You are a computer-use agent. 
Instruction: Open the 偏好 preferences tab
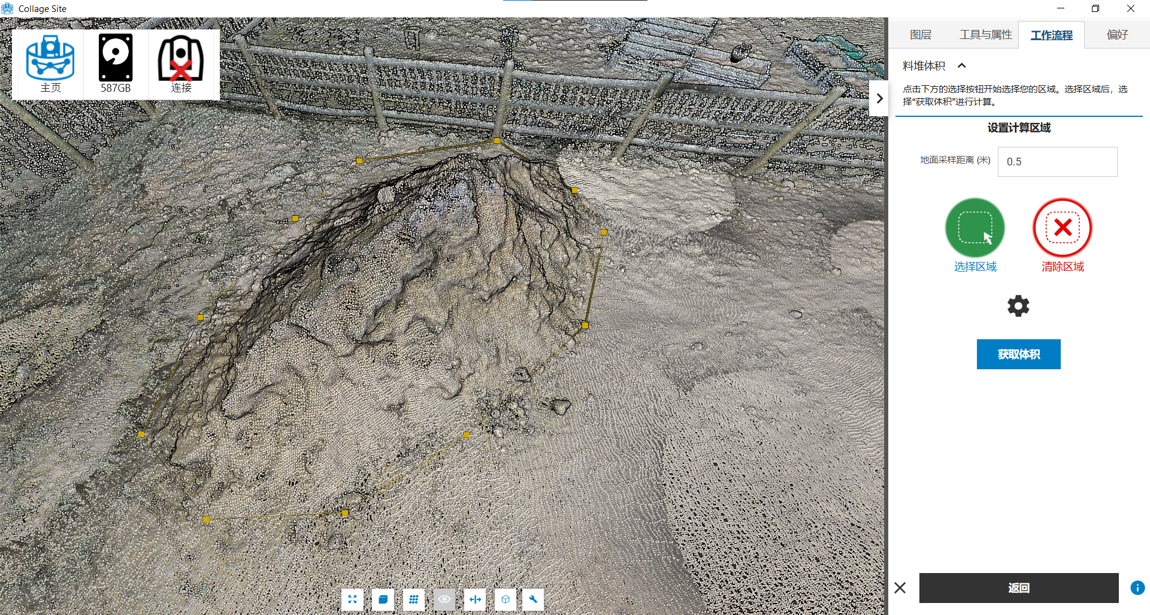point(1117,35)
